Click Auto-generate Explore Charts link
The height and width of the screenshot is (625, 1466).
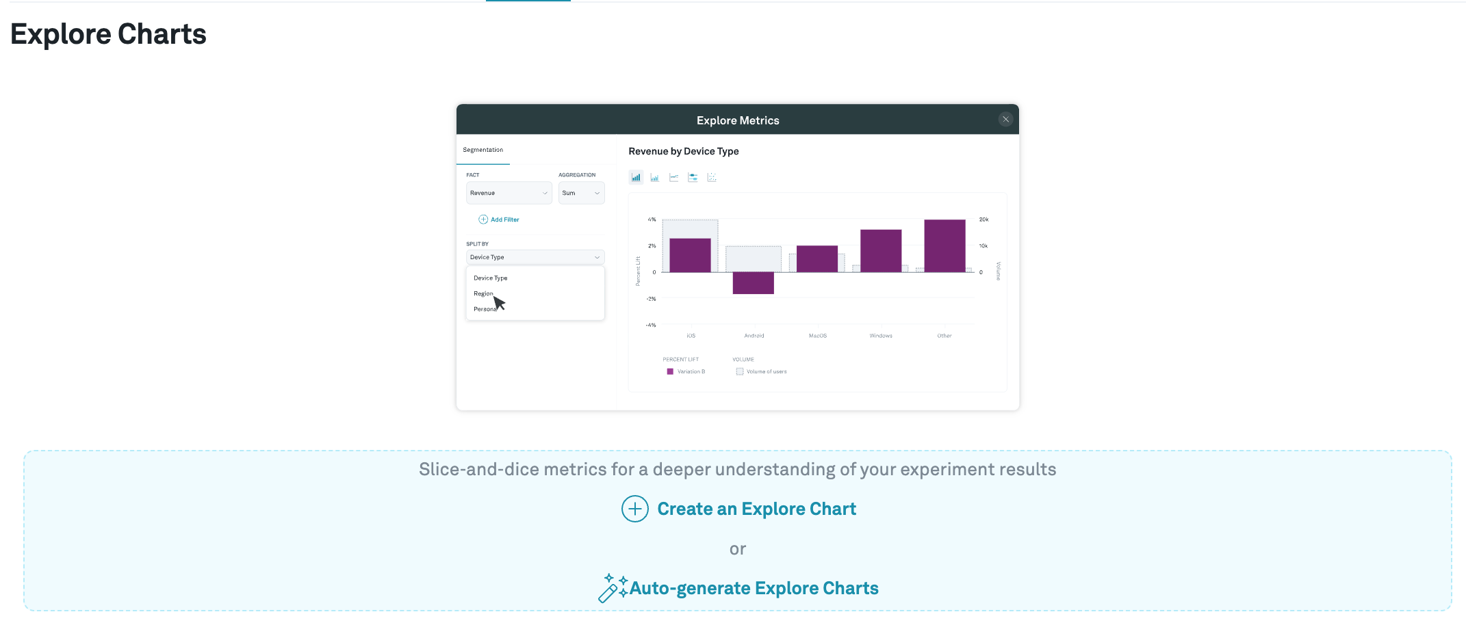pos(754,588)
